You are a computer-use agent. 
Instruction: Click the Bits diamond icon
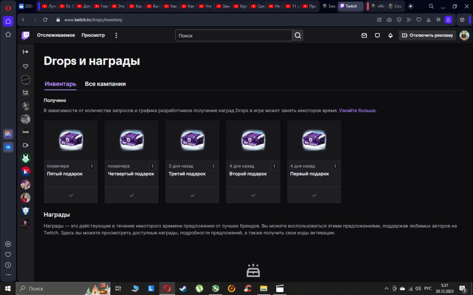pyautogui.click(x=391, y=35)
